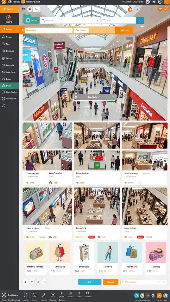
Task: Click the avatar badge on the first photo card
Action: point(50,183)
